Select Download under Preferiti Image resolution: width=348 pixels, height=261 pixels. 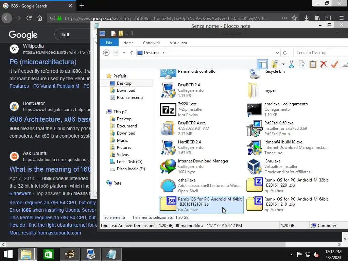coord(126,90)
